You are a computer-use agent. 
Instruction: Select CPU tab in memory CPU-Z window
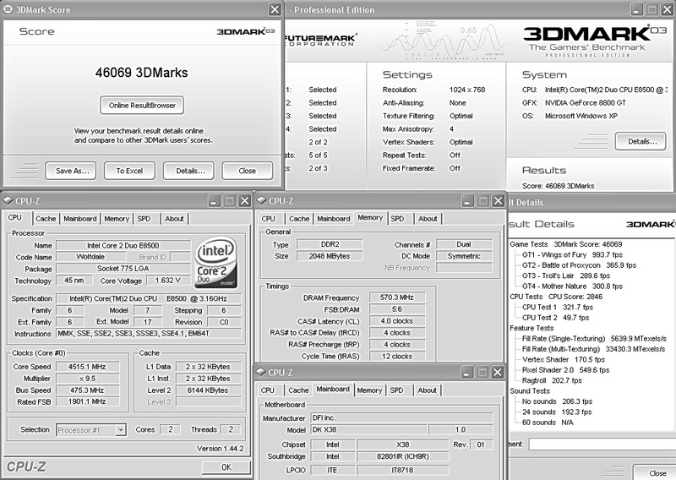click(268, 219)
